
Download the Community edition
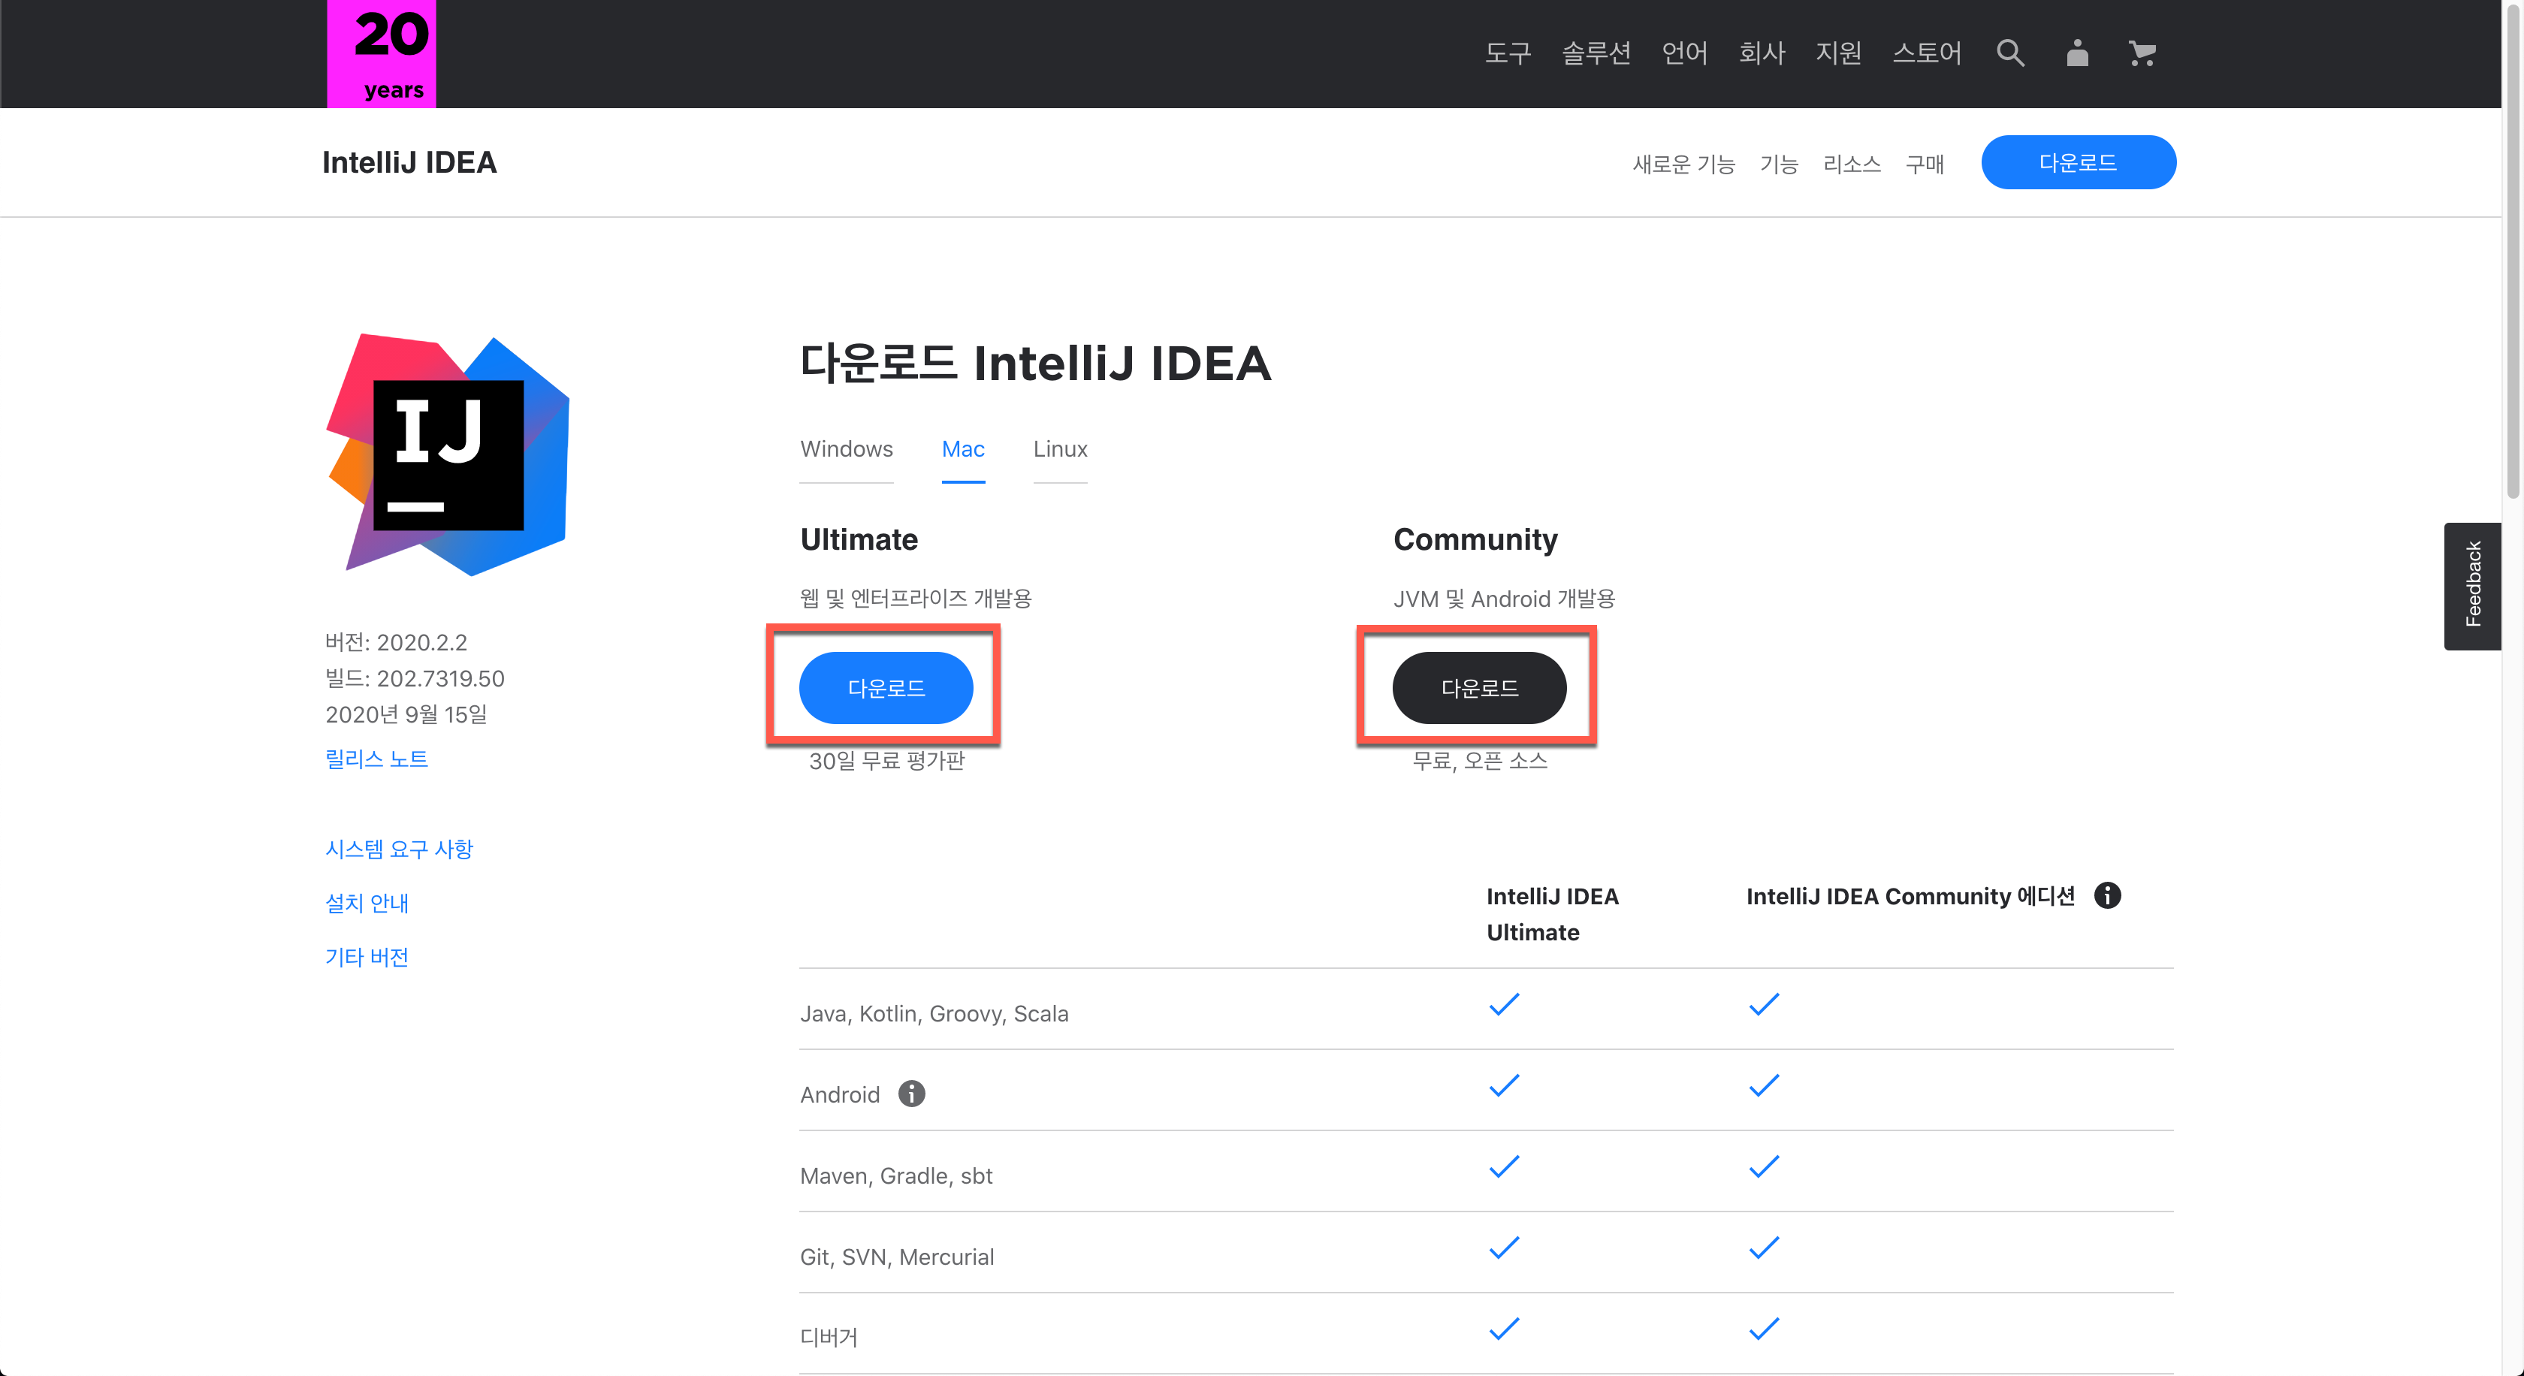1478,687
